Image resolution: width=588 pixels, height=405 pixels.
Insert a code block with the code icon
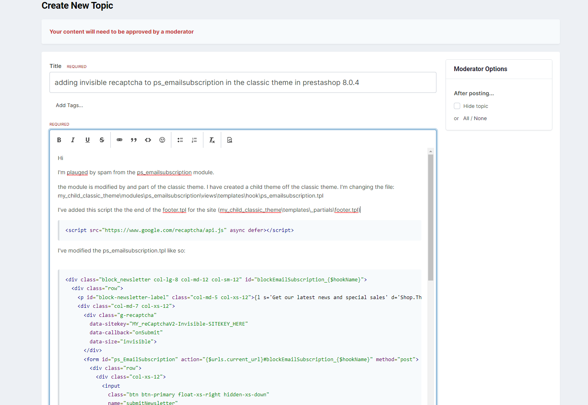pos(148,140)
